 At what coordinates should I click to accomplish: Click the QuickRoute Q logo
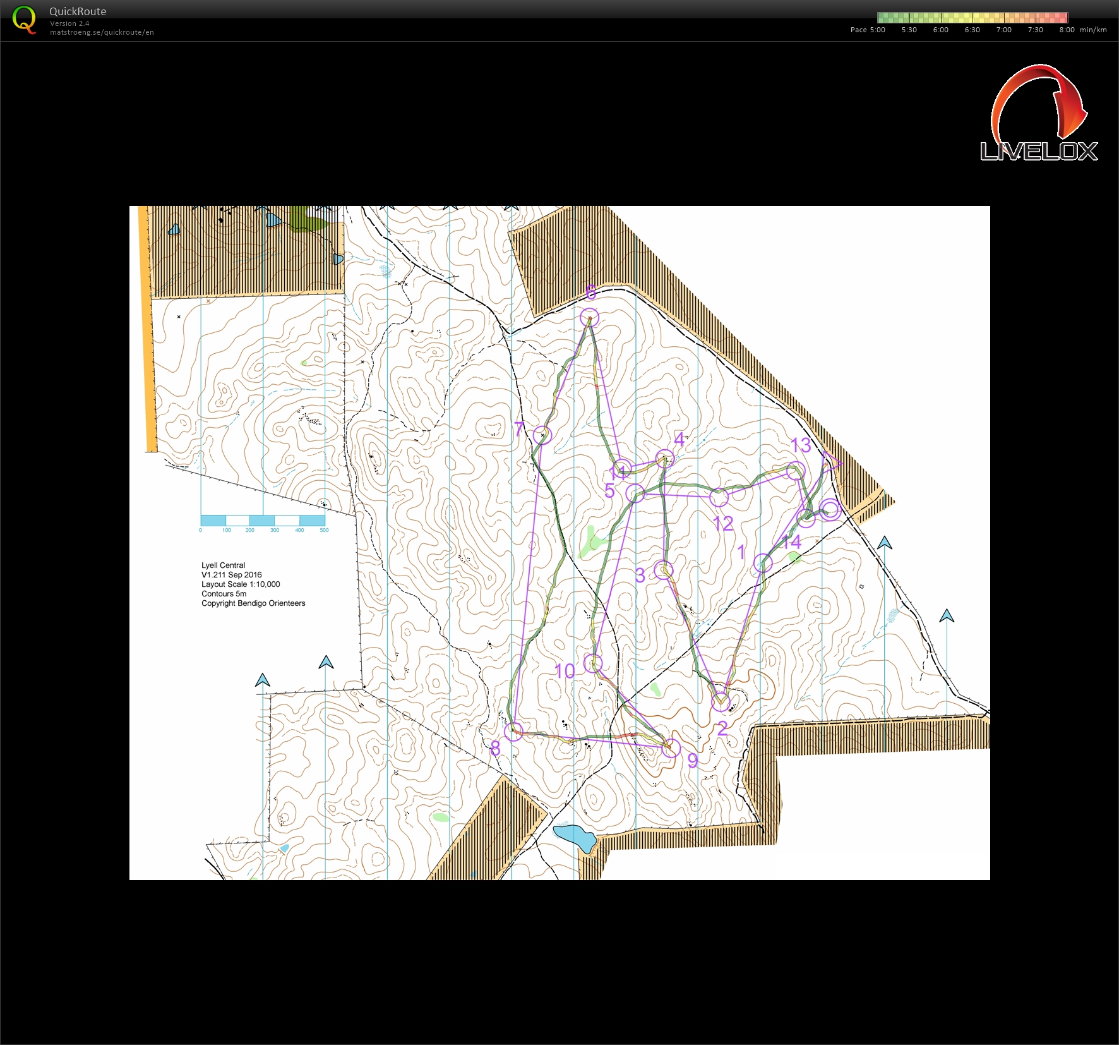click(24, 20)
